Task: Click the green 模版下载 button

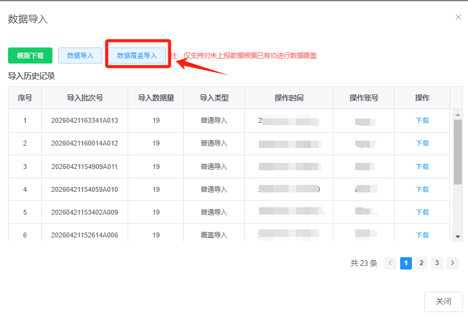Action: pyautogui.click(x=30, y=56)
